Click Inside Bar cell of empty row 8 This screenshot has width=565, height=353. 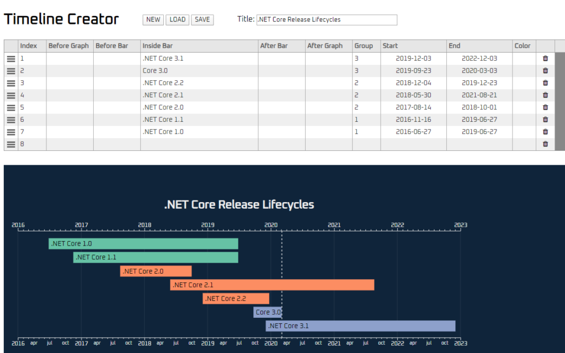click(199, 144)
